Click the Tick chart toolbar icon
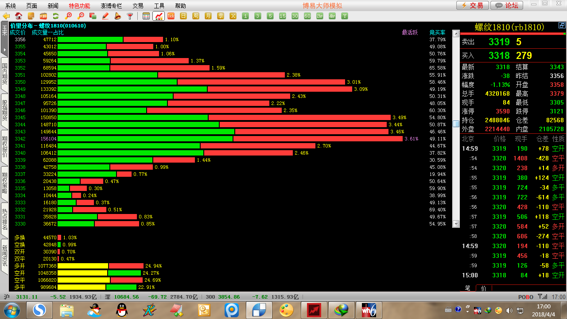Viewport: 567px width, 319px height. tap(171, 16)
